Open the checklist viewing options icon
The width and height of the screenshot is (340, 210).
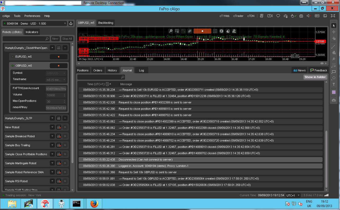(215, 31)
